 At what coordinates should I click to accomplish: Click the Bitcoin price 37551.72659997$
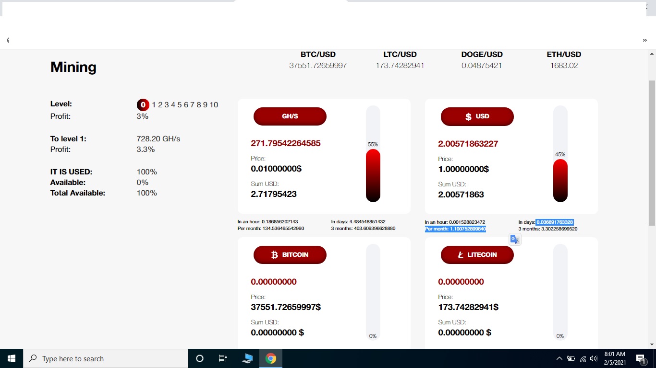[x=286, y=307]
